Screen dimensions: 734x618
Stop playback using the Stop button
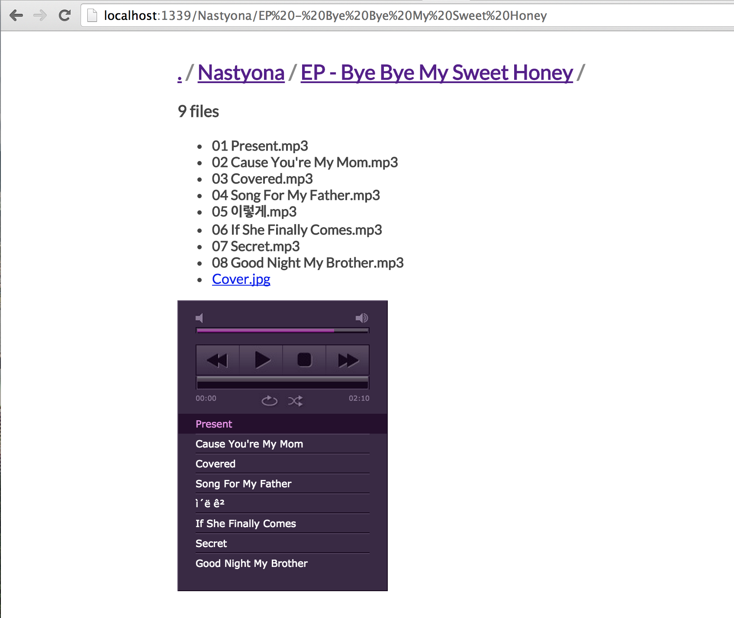tap(304, 360)
